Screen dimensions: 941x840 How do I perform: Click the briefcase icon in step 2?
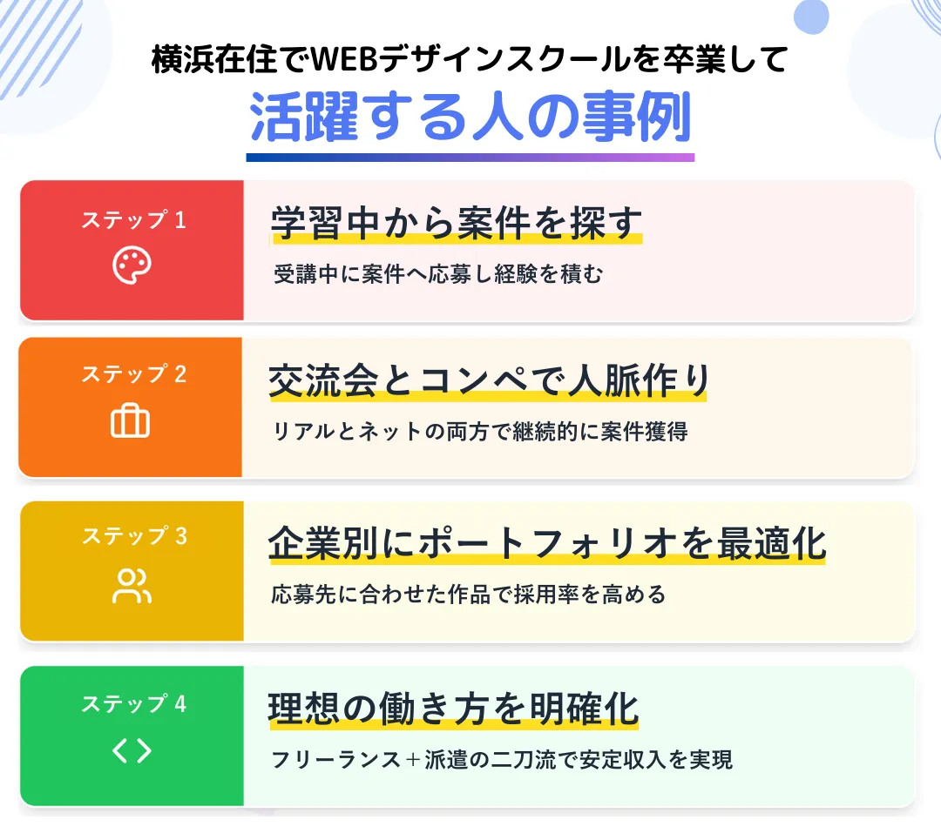tap(131, 422)
